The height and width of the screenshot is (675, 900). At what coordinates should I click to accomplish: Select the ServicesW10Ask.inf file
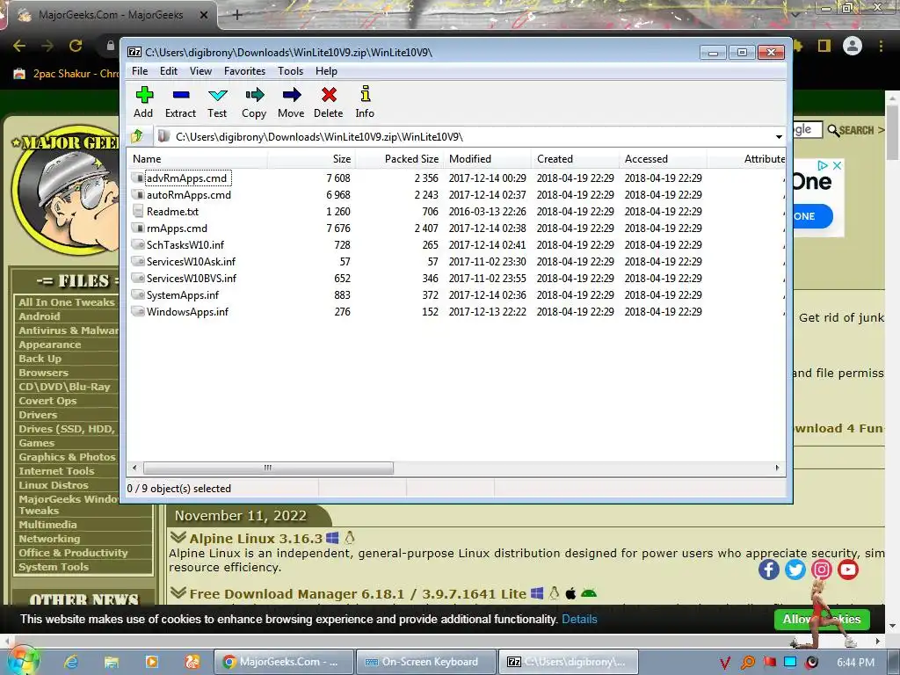click(x=191, y=261)
